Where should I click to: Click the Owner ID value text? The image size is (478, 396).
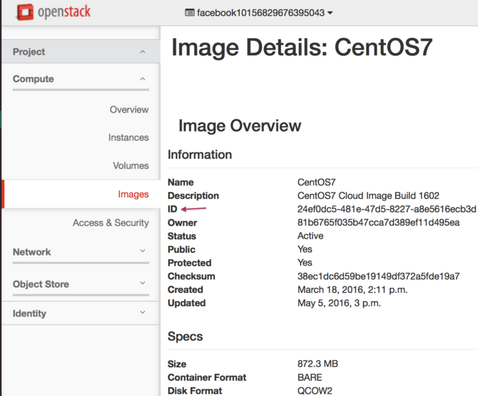(x=378, y=223)
